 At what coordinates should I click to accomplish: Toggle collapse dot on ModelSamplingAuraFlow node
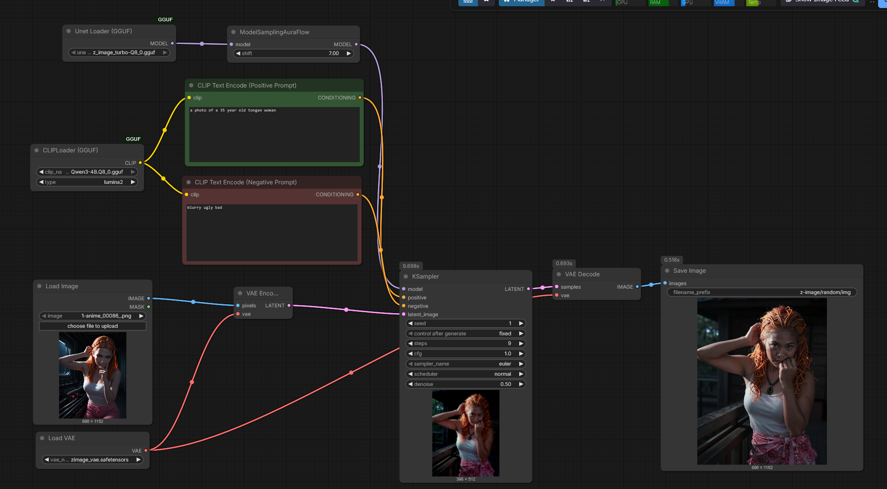click(234, 32)
